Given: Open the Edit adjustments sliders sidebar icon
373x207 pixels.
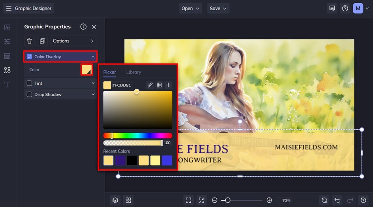Looking at the screenshot, I should point(8,41).
